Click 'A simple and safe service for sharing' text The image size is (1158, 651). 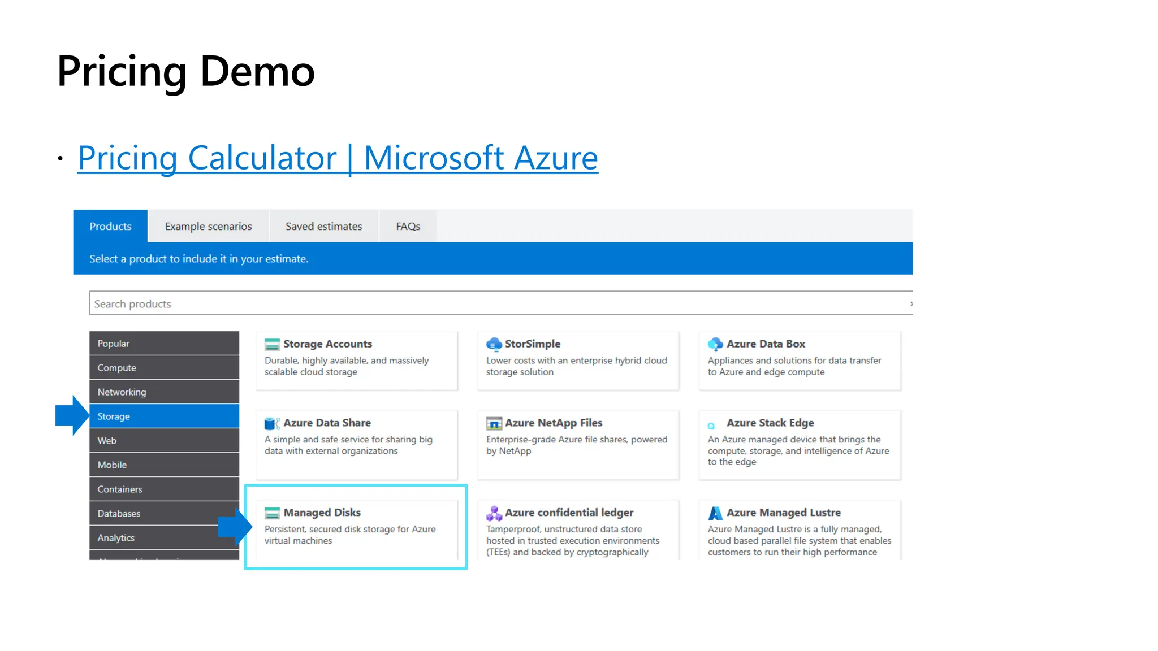pyautogui.click(x=348, y=445)
